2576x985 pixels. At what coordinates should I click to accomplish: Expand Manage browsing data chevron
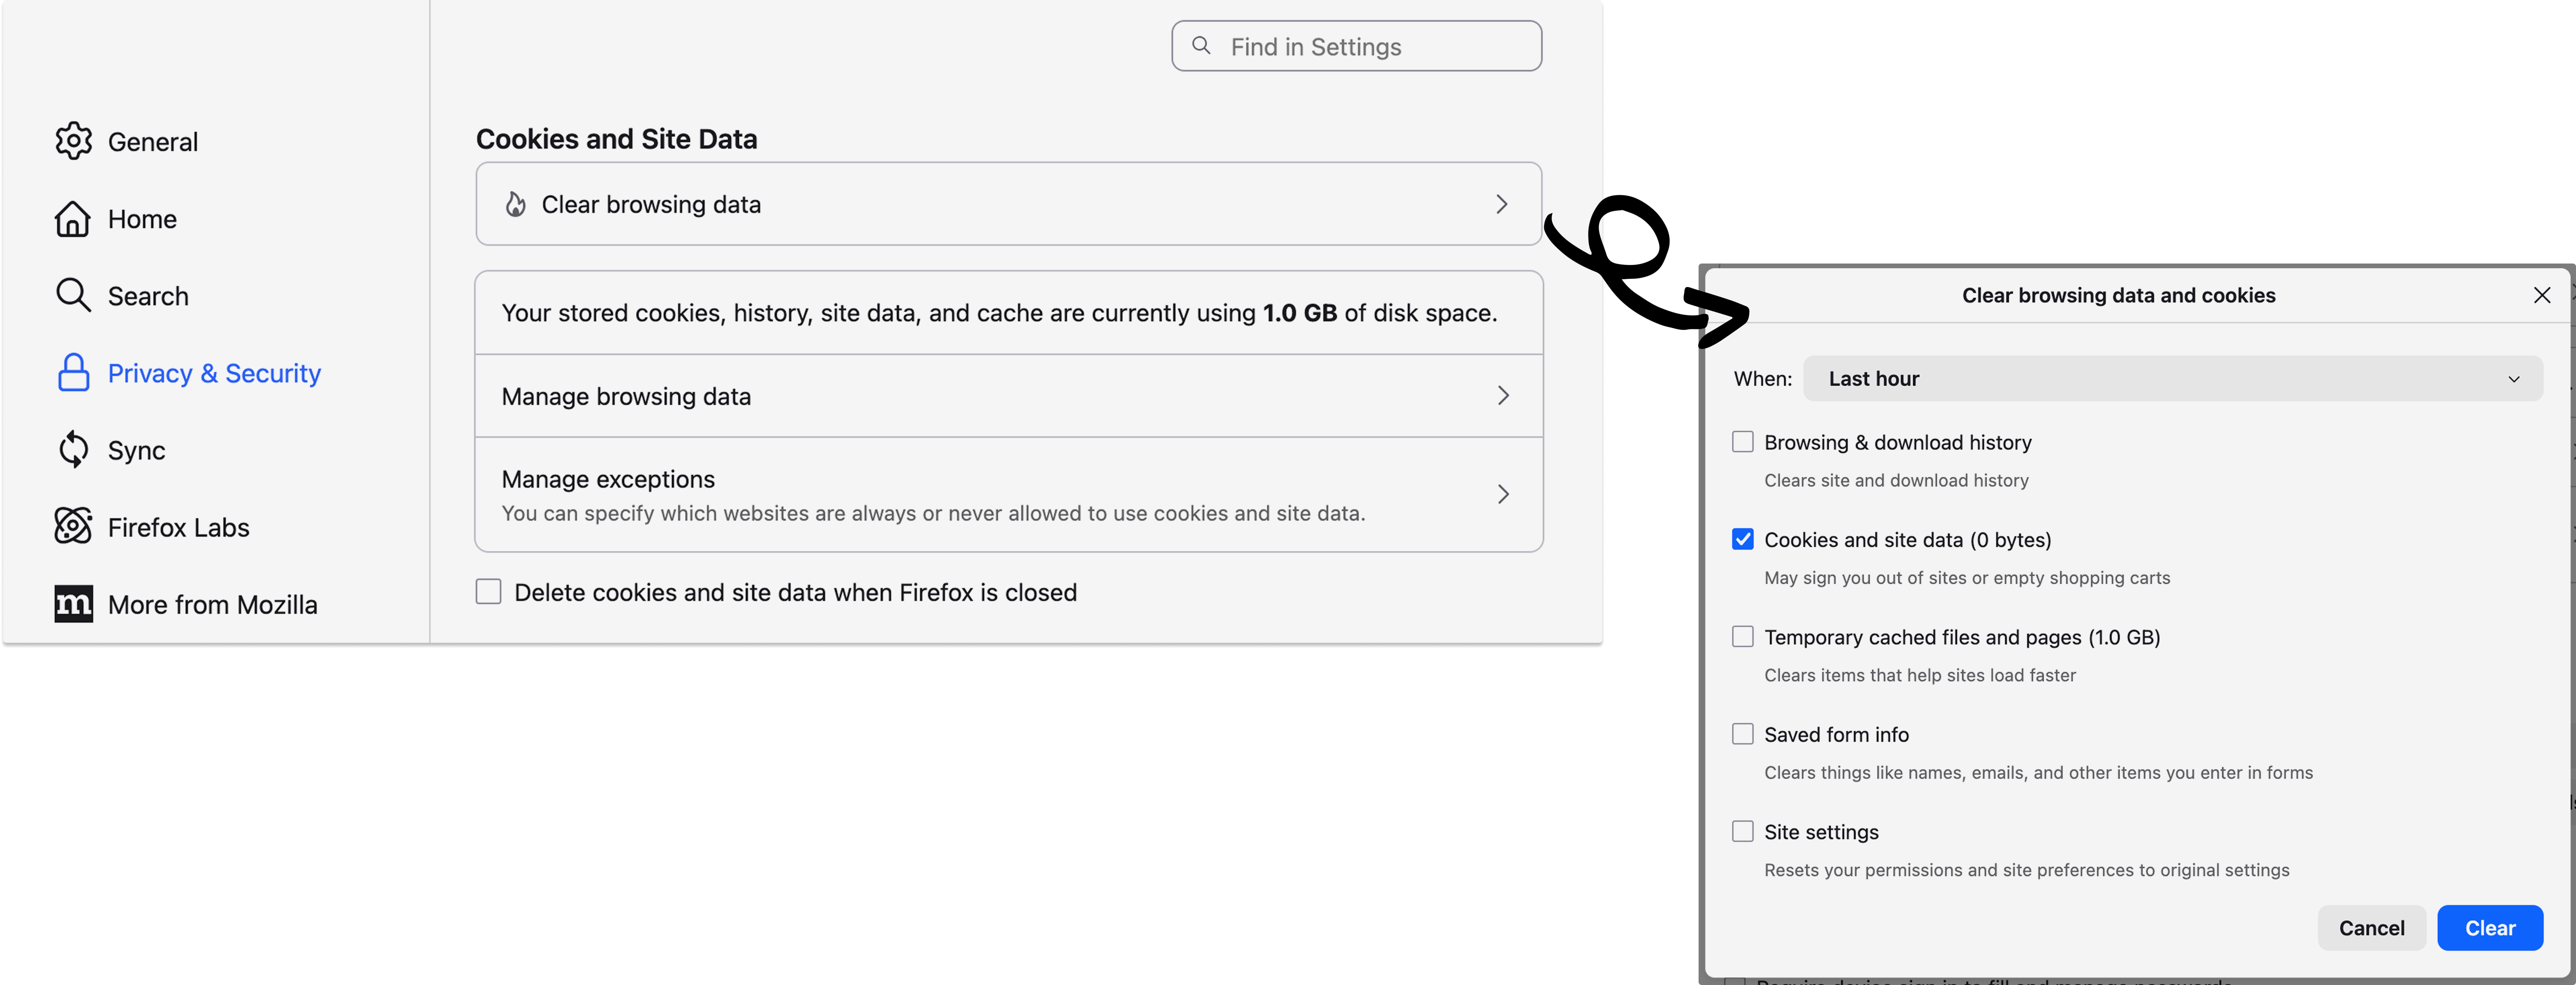point(1502,396)
